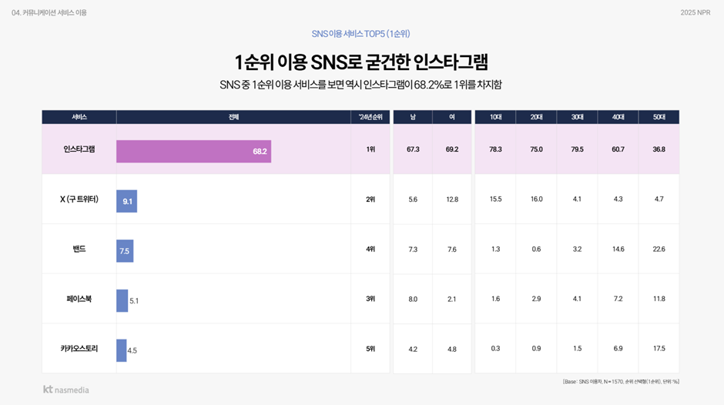Select the 전체 column header
The image size is (724, 405).
click(233, 117)
